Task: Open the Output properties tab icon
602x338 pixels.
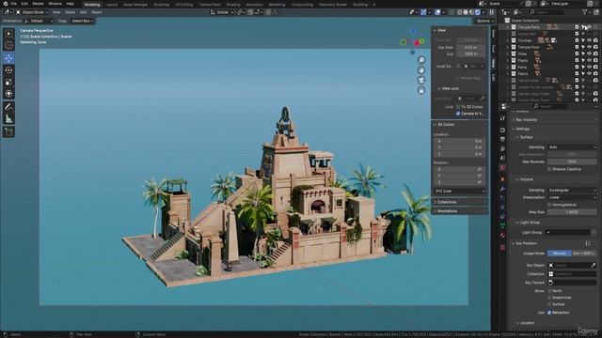Action: click(x=502, y=140)
